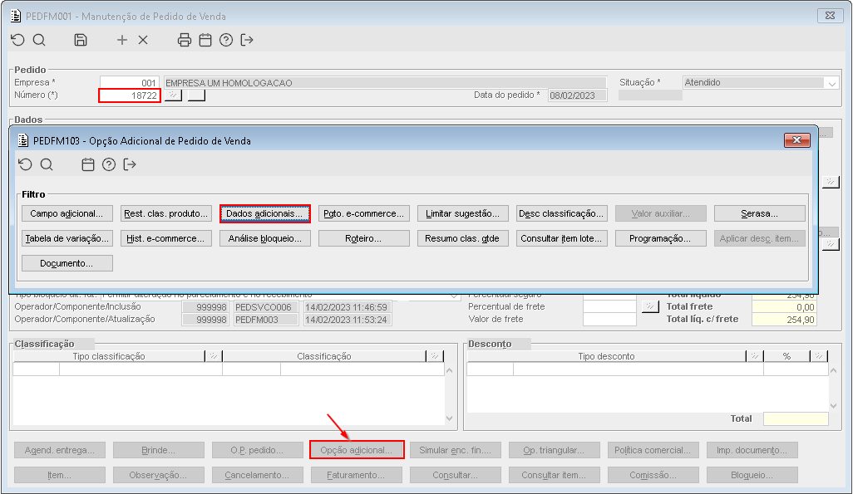Open Dados adicionais option

pos(265,213)
